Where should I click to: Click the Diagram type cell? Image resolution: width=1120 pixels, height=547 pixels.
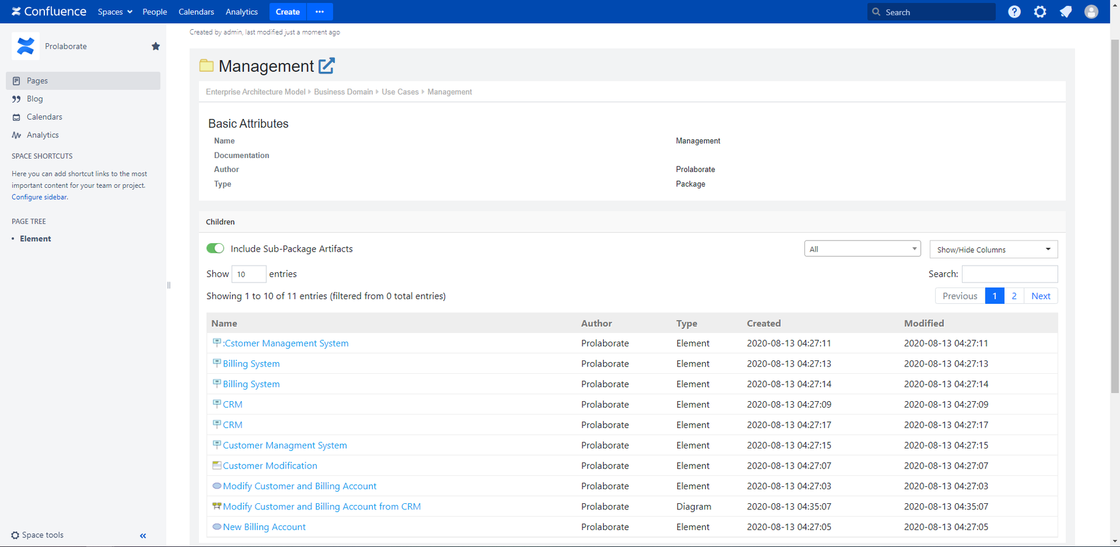tap(694, 506)
